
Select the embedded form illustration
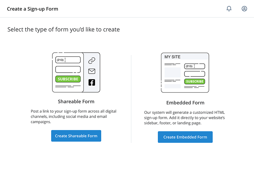click(185, 72)
